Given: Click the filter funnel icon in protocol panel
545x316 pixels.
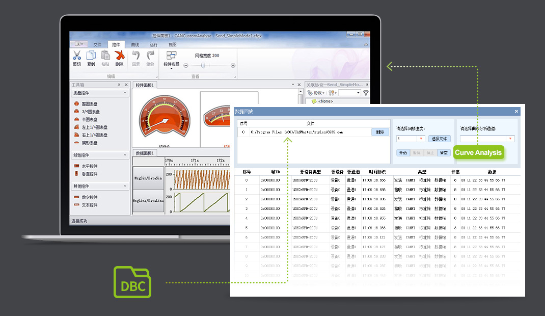Looking at the screenshot, I should (366, 93).
